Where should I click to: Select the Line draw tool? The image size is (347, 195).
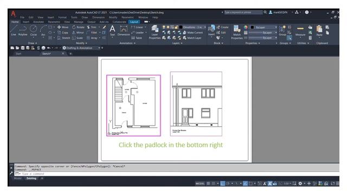14,30
